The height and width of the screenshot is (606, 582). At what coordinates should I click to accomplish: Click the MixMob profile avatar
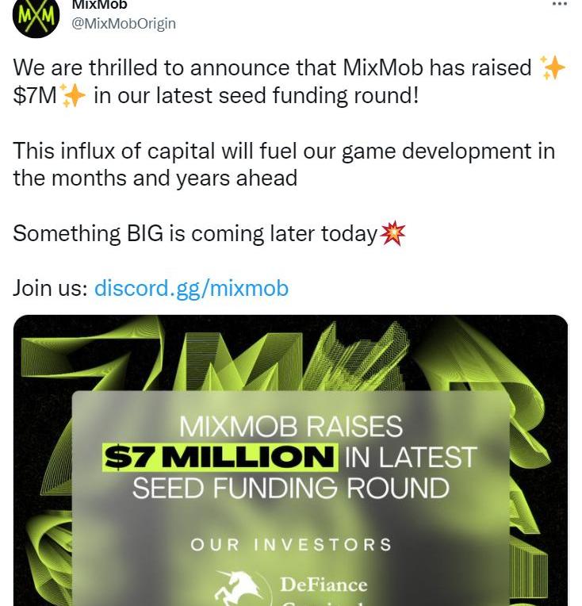click(x=36, y=15)
